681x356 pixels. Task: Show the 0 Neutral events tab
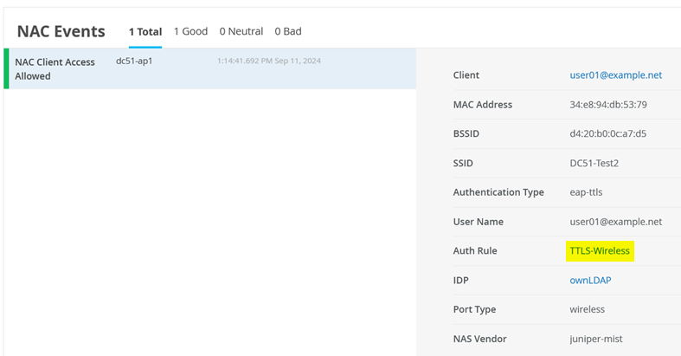coord(241,31)
